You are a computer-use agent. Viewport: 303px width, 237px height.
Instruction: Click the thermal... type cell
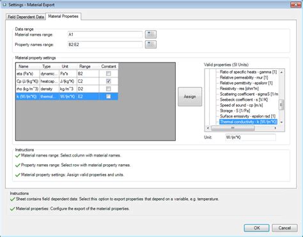click(x=49, y=96)
